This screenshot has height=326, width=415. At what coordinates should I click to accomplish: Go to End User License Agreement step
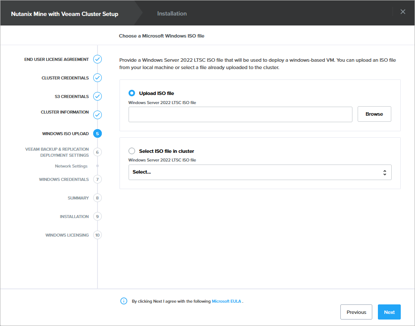coord(57,59)
